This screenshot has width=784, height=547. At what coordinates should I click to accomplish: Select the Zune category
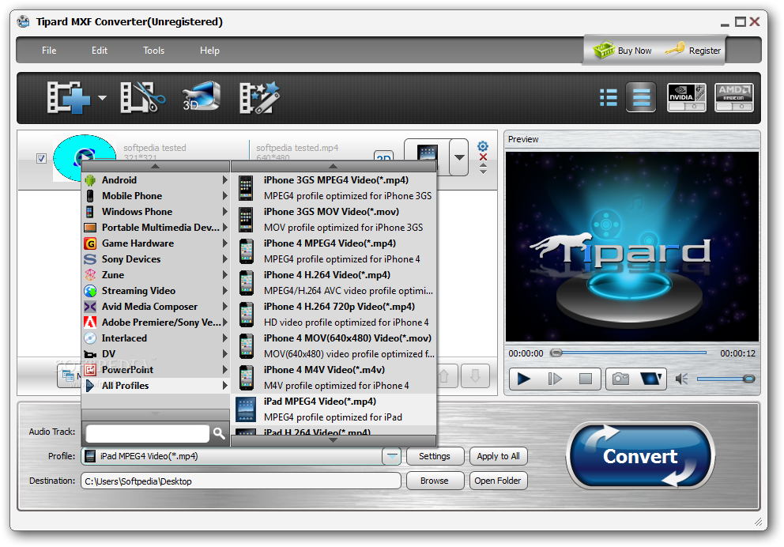pyautogui.click(x=155, y=275)
